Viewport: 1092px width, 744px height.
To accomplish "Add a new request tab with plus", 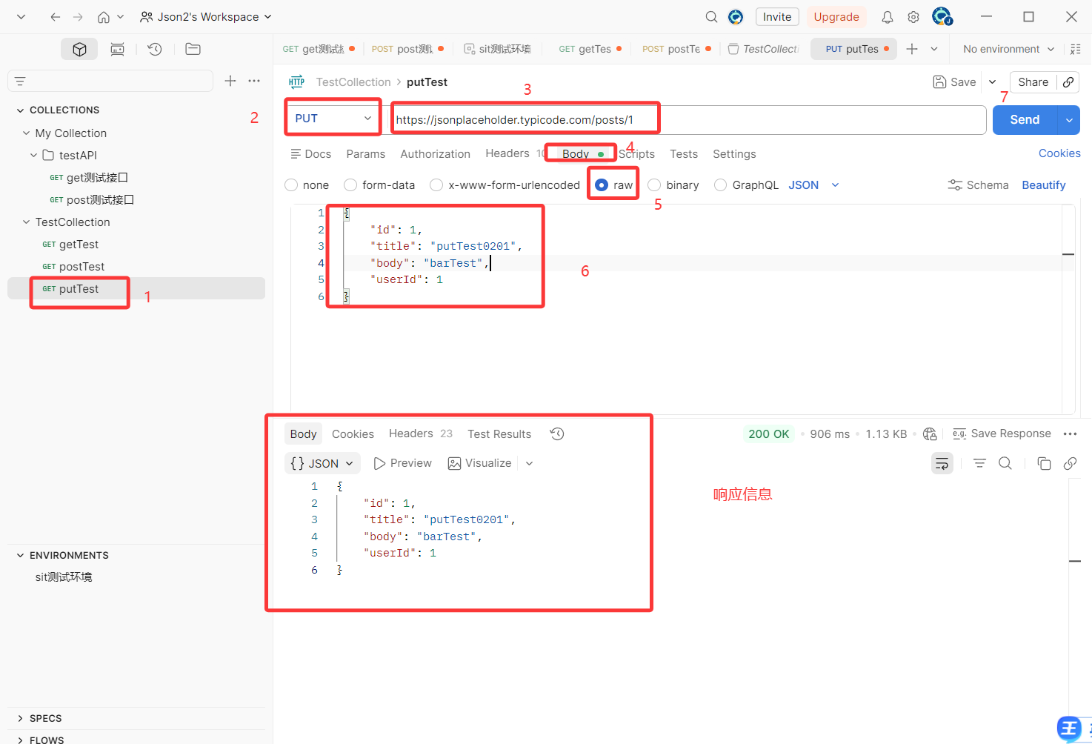I will pyautogui.click(x=912, y=49).
